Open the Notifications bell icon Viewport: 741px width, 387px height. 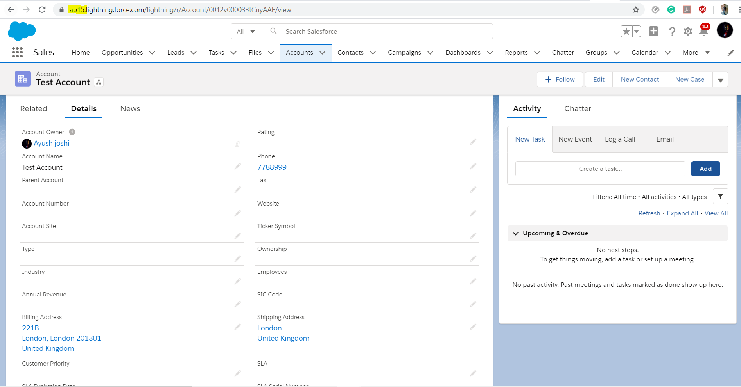pyautogui.click(x=704, y=30)
